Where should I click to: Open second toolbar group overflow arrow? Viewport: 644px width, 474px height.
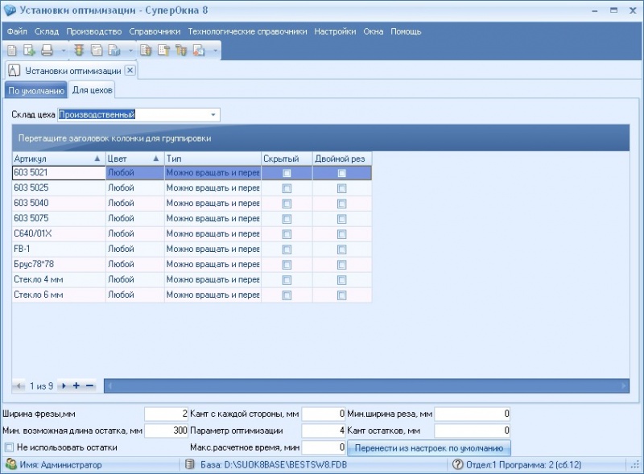coord(130,51)
